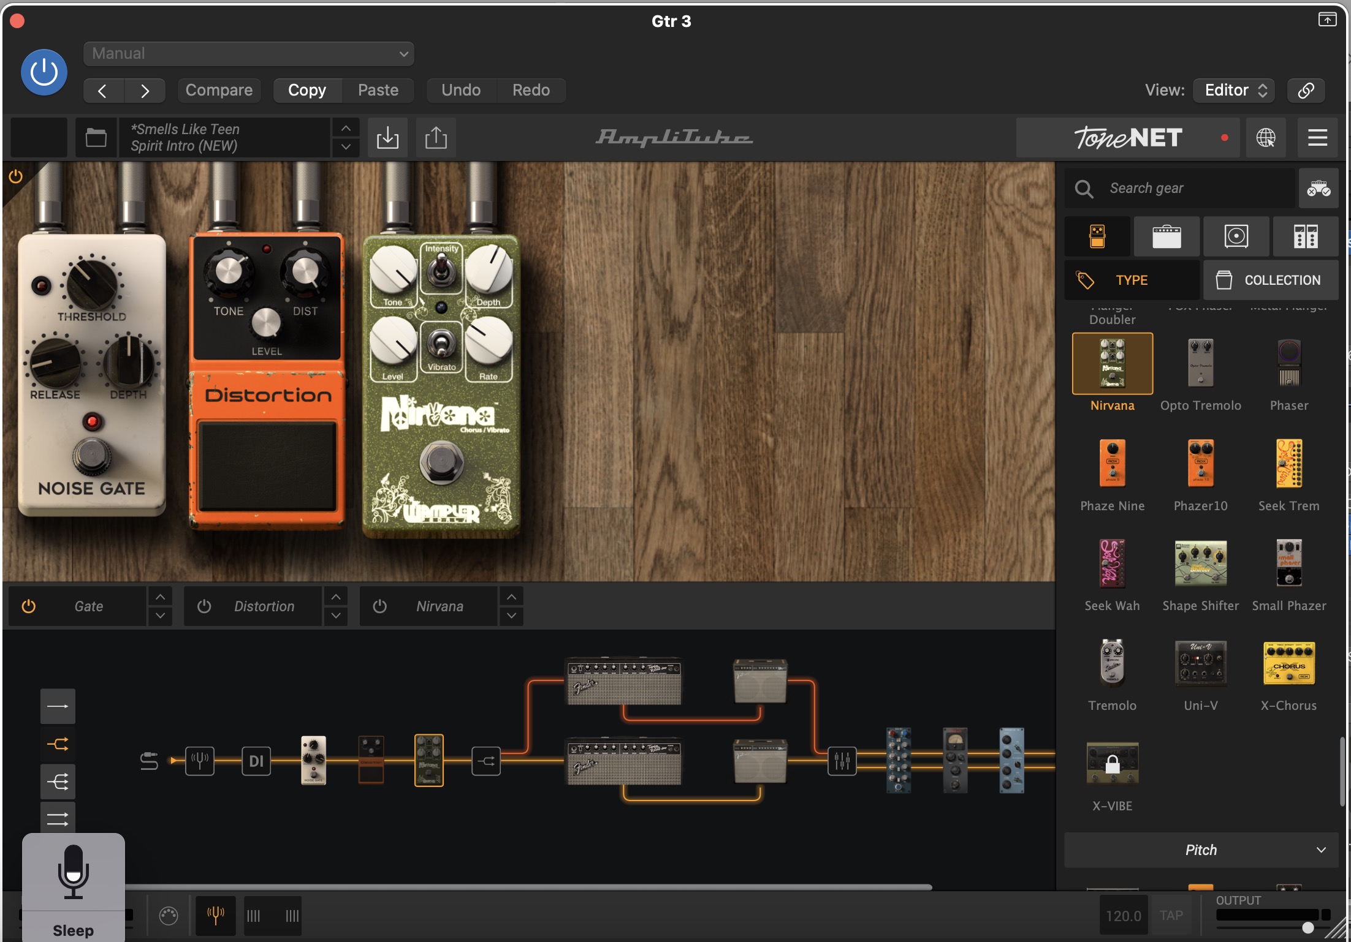The image size is (1351, 942).
Task: Expand the Pitch category section
Action: tap(1201, 850)
